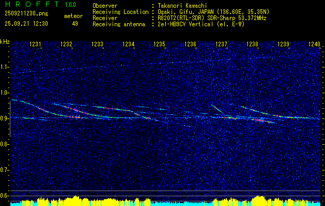Click time marker 1232
Screen dimensions: 325x206
point(66,44)
